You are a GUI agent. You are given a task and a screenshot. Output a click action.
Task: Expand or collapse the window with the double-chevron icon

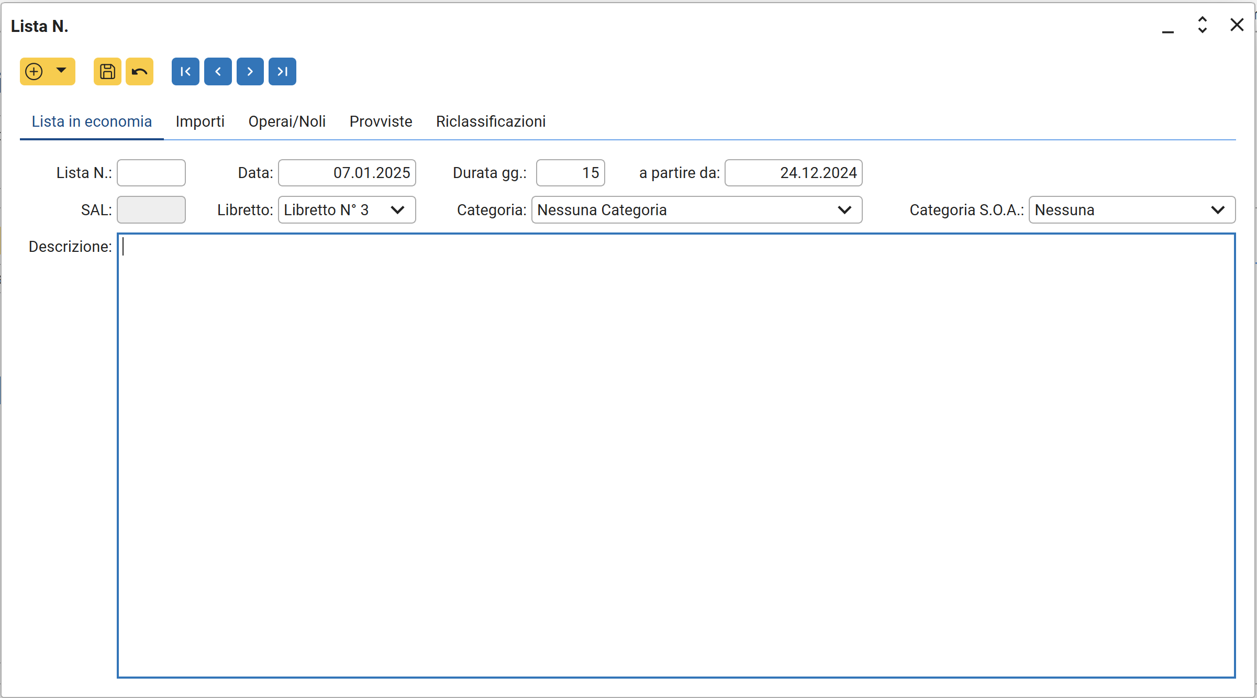[x=1203, y=25]
